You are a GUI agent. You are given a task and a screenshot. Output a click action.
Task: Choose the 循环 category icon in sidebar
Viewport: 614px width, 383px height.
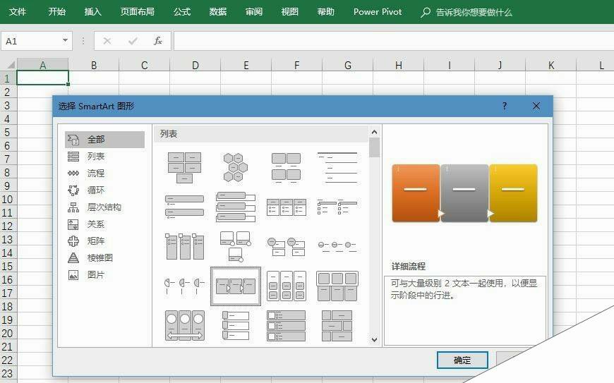click(x=73, y=190)
